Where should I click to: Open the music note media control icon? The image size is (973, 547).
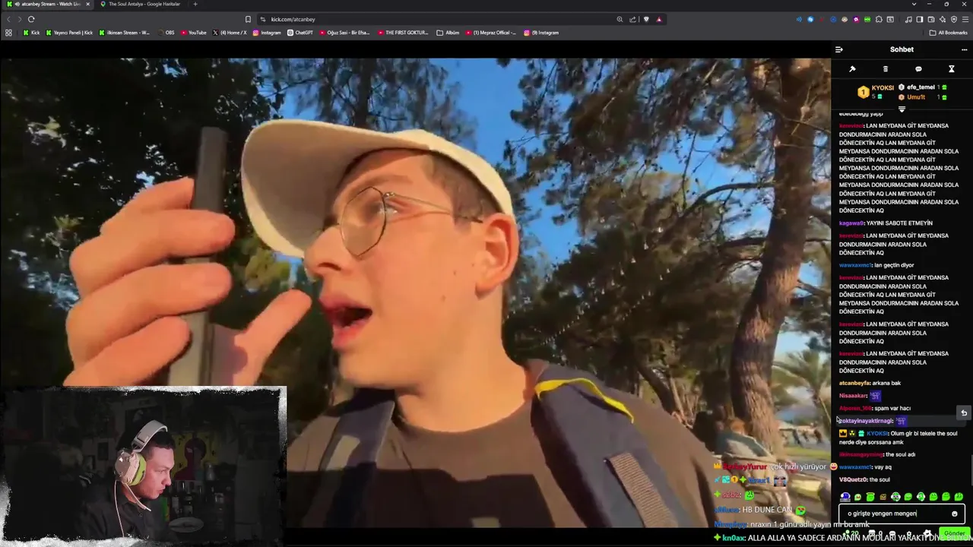(x=908, y=19)
